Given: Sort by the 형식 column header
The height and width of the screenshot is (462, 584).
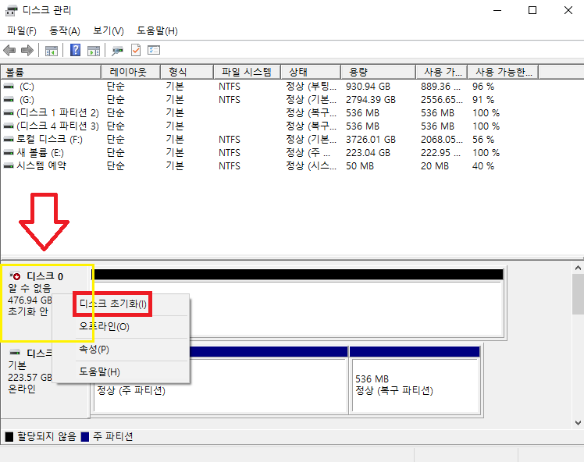Looking at the screenshot, I should [187, 72].
